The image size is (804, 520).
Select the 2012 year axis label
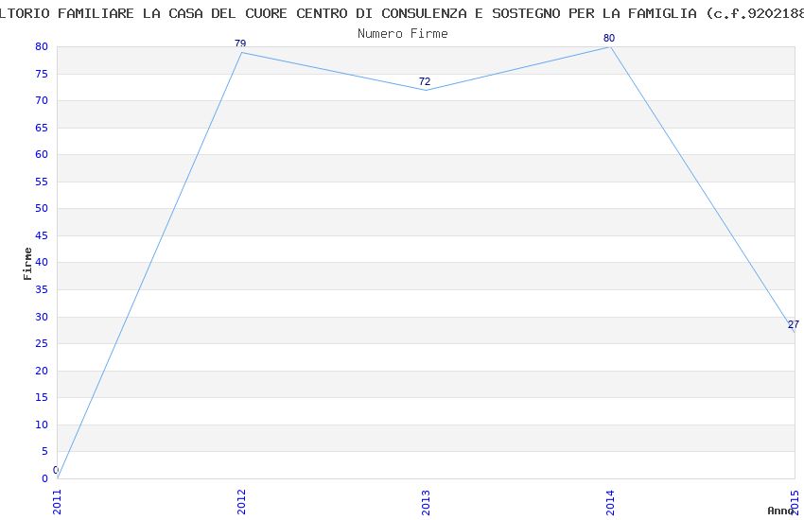[x=241, y=502]
